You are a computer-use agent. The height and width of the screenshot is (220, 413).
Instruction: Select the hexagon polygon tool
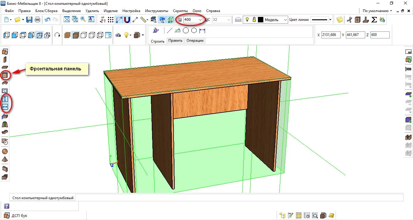pyautogui.click(x=194, y=30)
